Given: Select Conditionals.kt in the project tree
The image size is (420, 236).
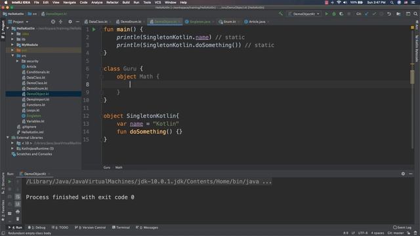Looking at the screenshot, I should tap(38, 72).
